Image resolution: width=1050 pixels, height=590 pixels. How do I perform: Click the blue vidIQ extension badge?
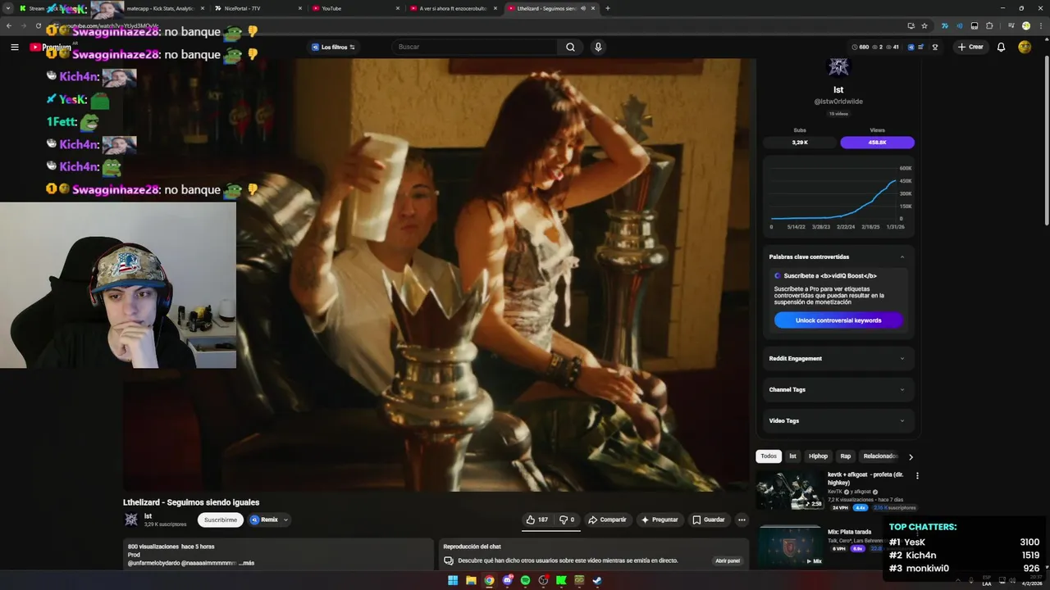point(911,47)
